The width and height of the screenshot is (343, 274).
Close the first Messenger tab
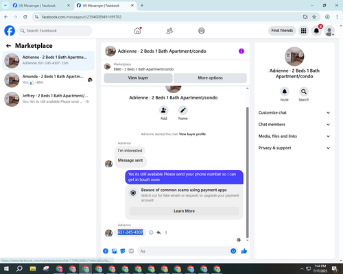[69, 5]
